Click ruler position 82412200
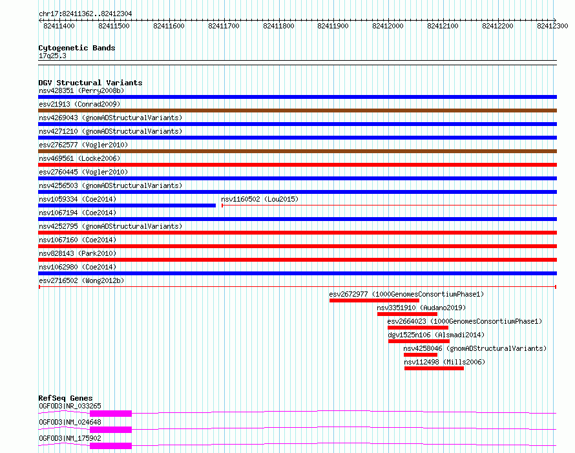 click(x=497, y=26)
